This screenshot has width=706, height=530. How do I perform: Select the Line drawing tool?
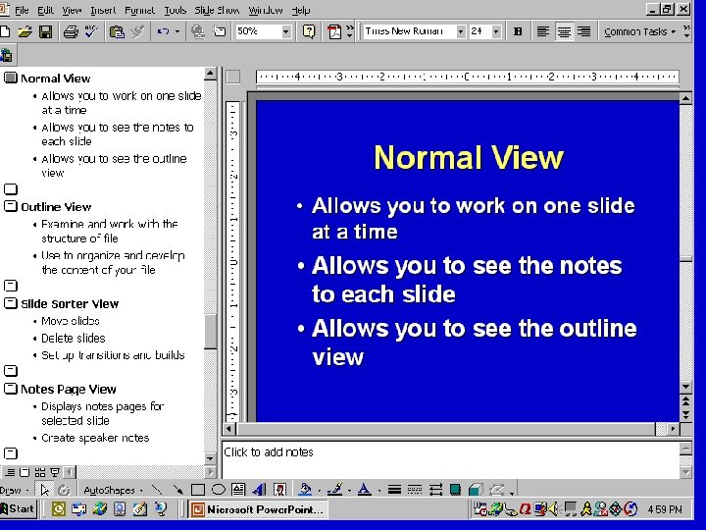point(156,490)
